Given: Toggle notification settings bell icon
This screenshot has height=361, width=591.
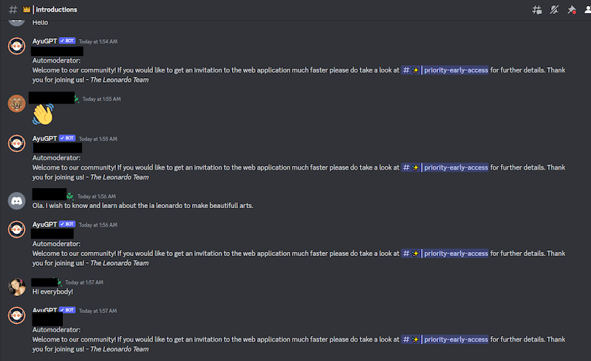Looking at the screenshot, I should 554,10.
